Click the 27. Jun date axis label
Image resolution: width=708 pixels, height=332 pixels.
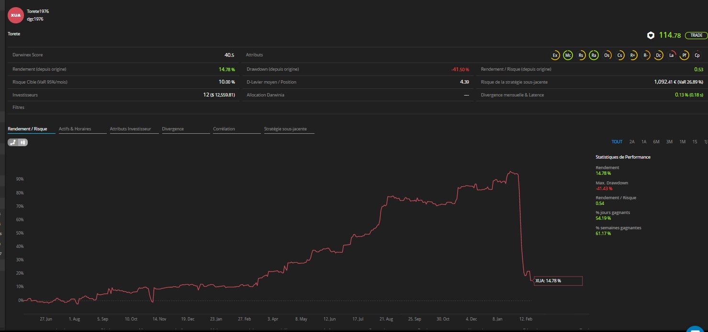pos(46,319)
